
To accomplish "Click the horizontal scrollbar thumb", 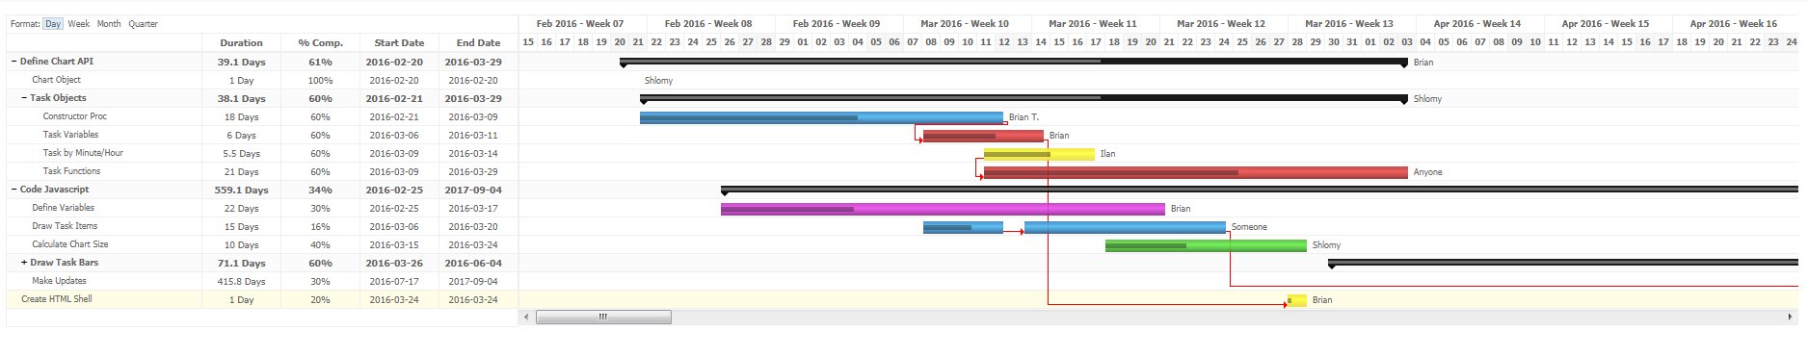I will (603, 317).
